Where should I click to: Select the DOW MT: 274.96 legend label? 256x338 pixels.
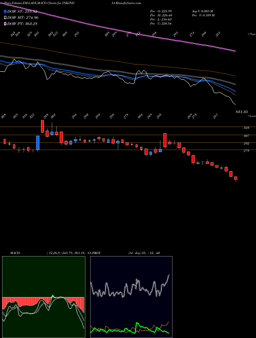pyautogui.click(x=23, y=18)
